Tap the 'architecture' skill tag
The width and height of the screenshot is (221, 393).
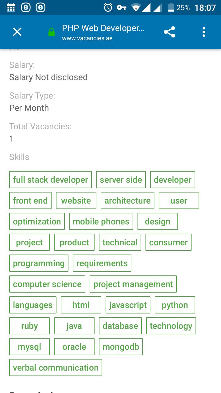click(127, 200)
